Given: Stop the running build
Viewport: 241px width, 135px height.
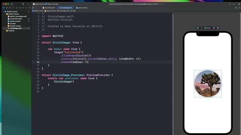Looking at the screenshot, I should tap(28, 4).
